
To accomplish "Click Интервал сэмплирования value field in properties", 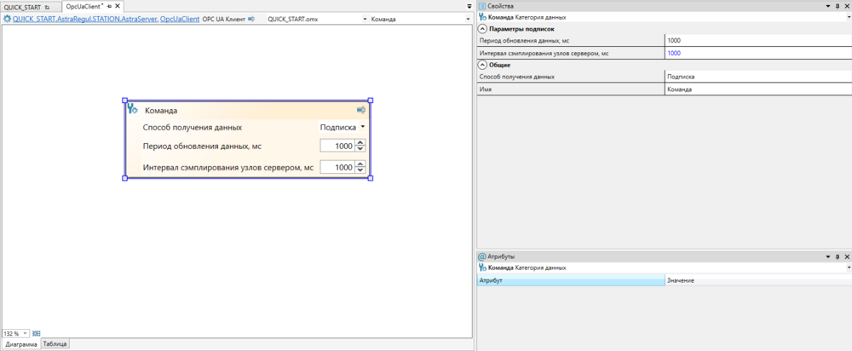I will click(757, 53).
